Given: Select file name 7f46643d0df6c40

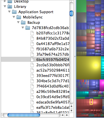Looking at the screenshot, I should coord(53,86).
